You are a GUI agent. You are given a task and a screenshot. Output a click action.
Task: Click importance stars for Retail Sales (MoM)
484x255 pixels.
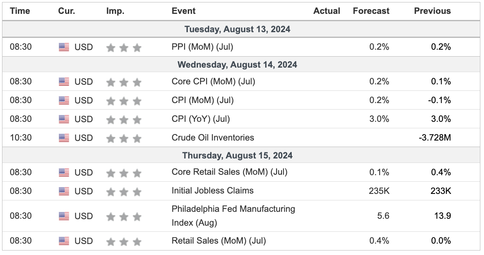click(x=124, y=241)
